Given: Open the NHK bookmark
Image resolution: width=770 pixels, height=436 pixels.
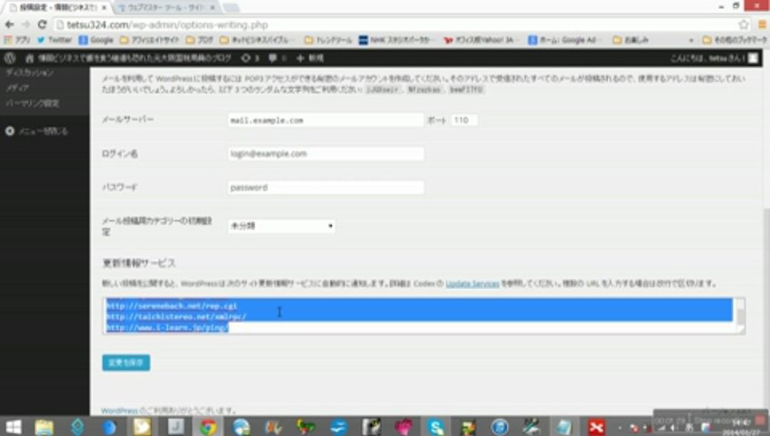Looking at the screenshot, I should (x=395, y=40).
